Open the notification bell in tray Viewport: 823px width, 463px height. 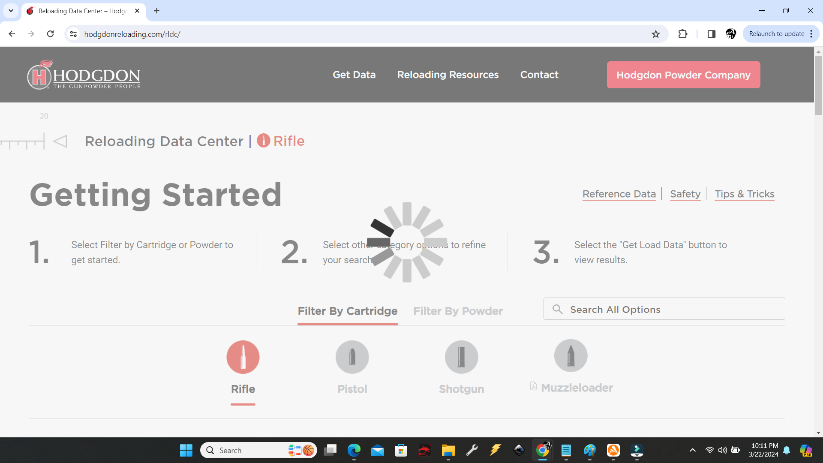point(787,450)
